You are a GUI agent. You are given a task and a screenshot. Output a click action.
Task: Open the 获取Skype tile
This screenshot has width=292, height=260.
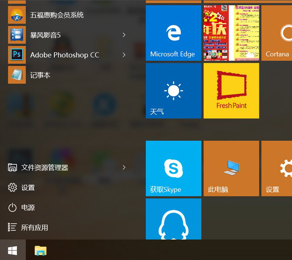[x=173, y=169]
